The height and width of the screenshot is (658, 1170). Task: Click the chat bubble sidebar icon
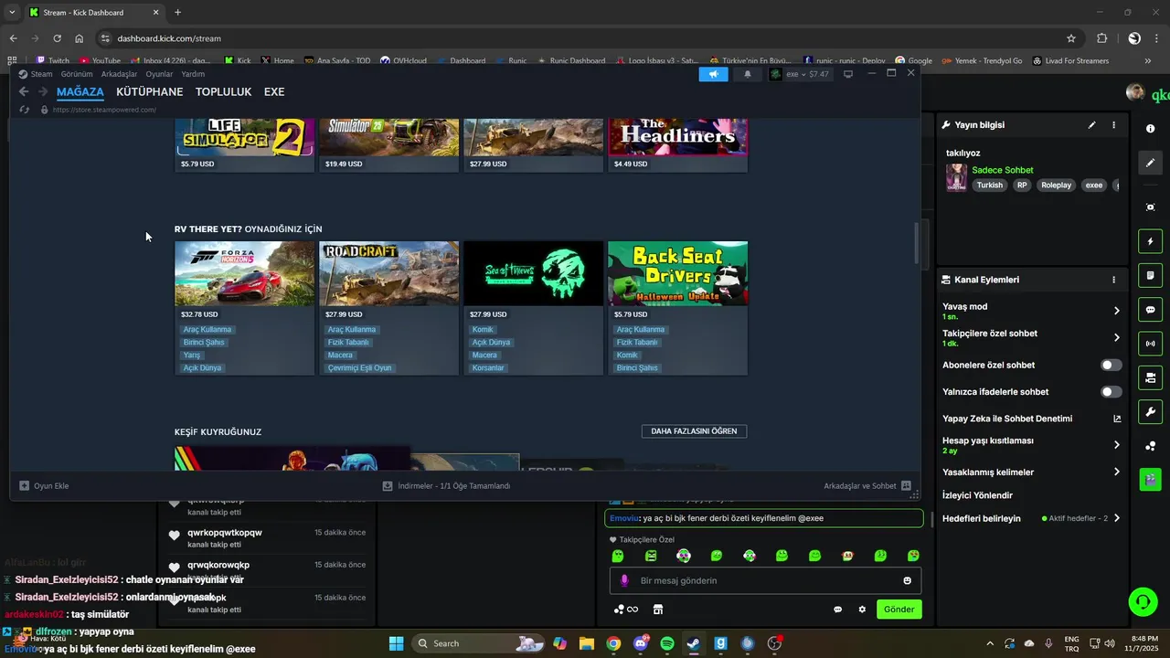(x=1150, y=310)
